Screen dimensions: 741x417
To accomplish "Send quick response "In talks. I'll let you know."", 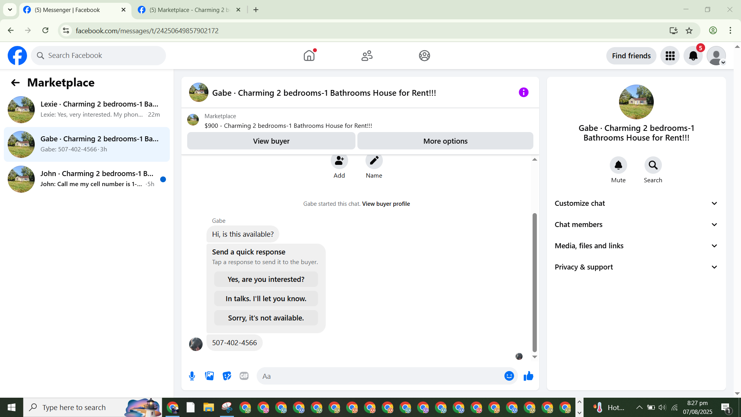I will (266, 298).
